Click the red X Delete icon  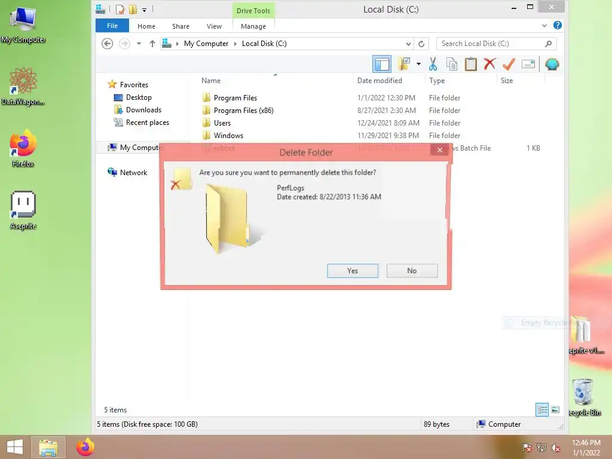pyautogui.click(x=489, y=63)
